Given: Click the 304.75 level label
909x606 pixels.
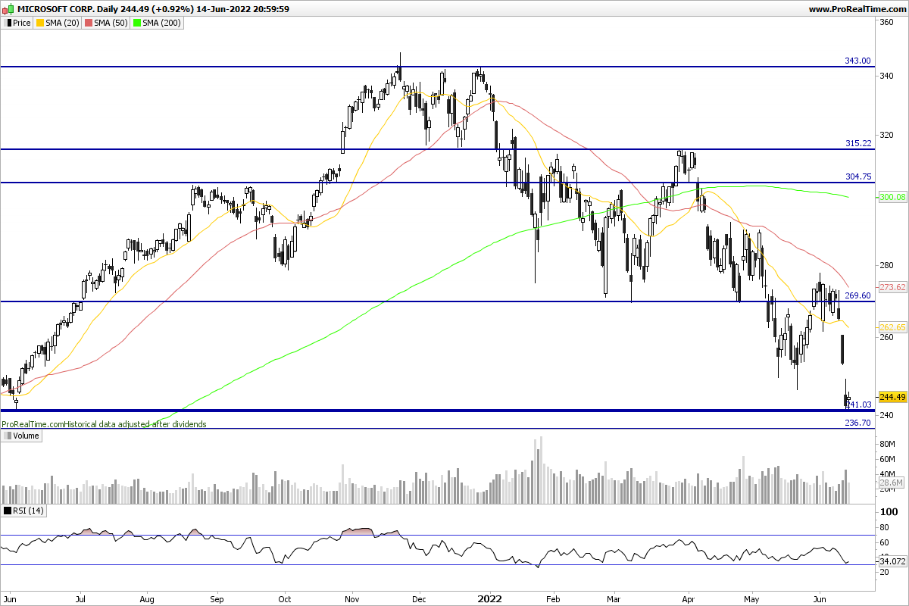Looking at the screenshot, I should pos(857,176).
